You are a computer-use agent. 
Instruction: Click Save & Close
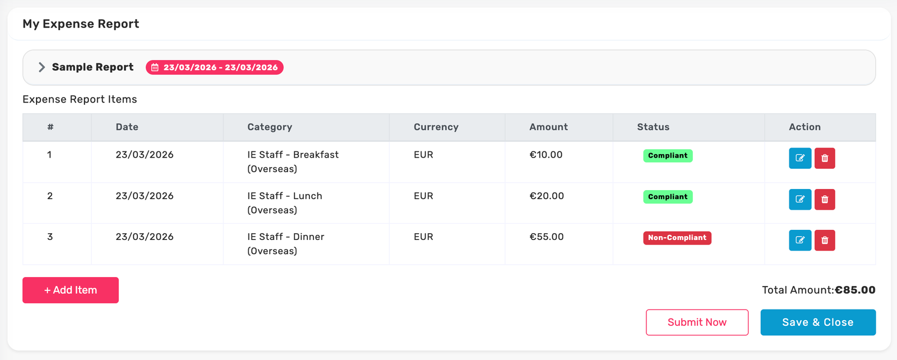(818, 322)
